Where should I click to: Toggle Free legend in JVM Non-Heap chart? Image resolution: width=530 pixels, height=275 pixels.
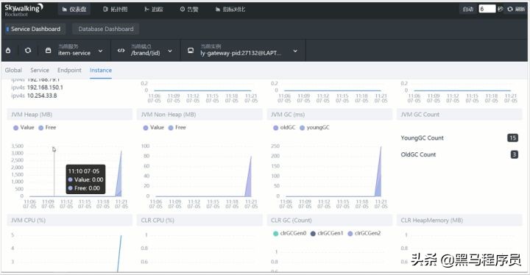177,128
